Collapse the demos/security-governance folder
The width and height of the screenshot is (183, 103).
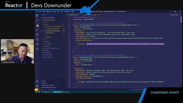pos(53,26)
